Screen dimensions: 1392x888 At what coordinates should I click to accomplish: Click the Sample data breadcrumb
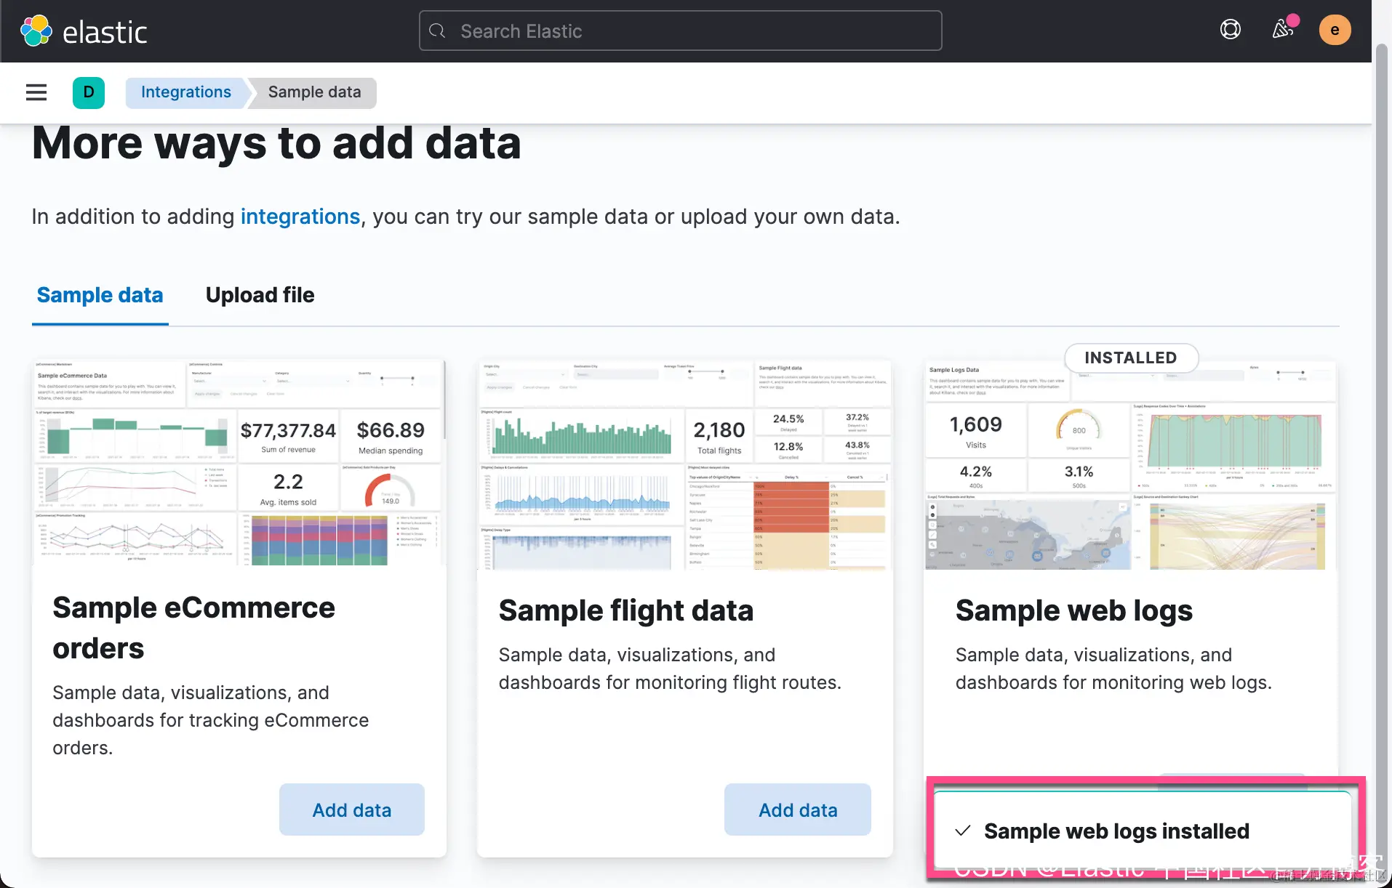(314, 92)
